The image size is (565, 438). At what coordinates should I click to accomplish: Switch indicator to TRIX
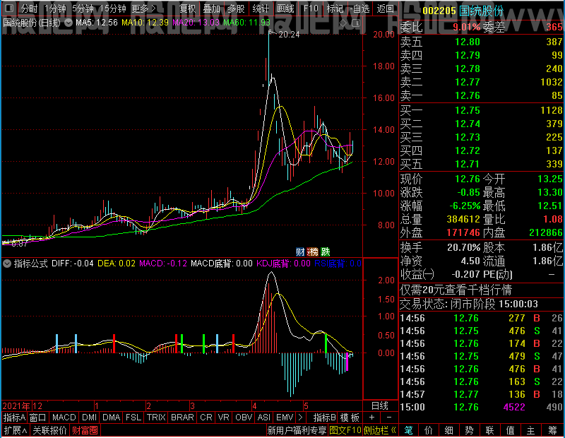156,418
